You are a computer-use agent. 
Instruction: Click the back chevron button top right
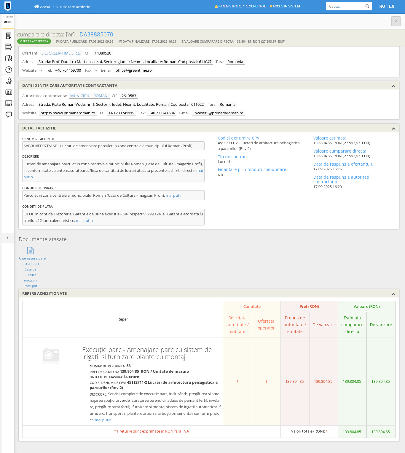point(396,21)
